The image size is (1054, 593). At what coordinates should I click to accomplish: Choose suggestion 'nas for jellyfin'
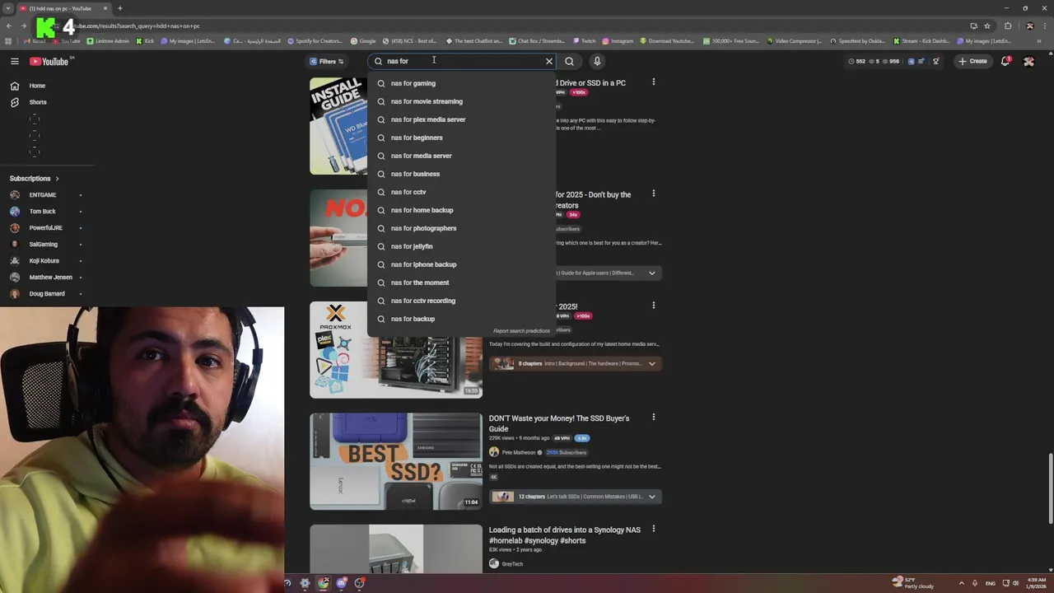coord(461,246)
